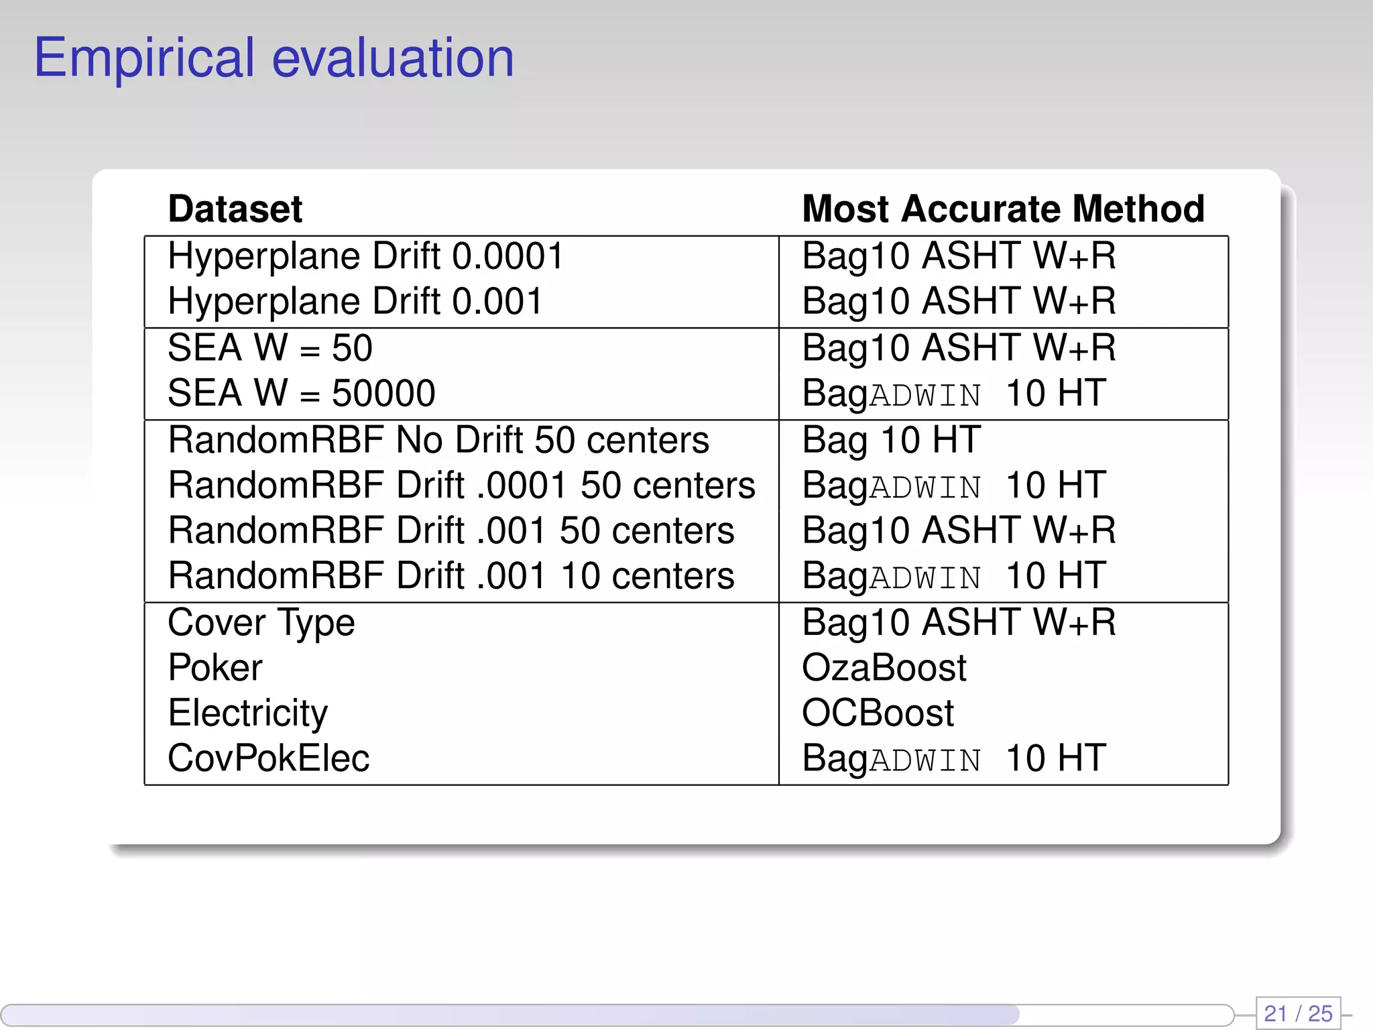The height and width of the screenshot is (1030, 1373).
Task: Select the 'Dataset' column header
Action: coord(235,209)
